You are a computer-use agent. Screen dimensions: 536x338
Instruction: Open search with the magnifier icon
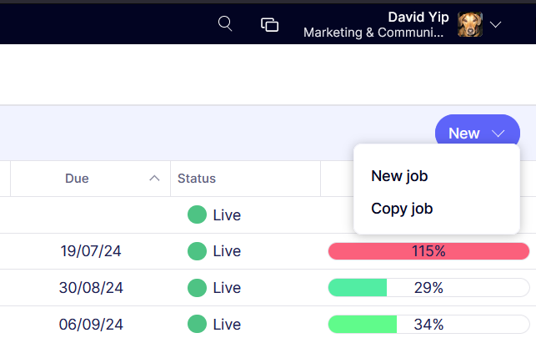click(224, 24)
